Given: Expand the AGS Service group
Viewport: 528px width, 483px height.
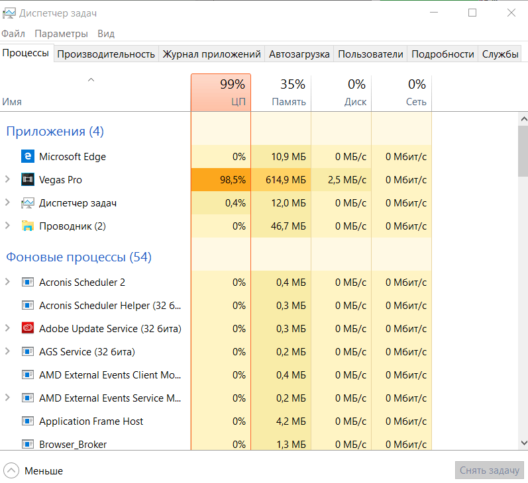Looking at the screenshot, I should click(7, 351).
